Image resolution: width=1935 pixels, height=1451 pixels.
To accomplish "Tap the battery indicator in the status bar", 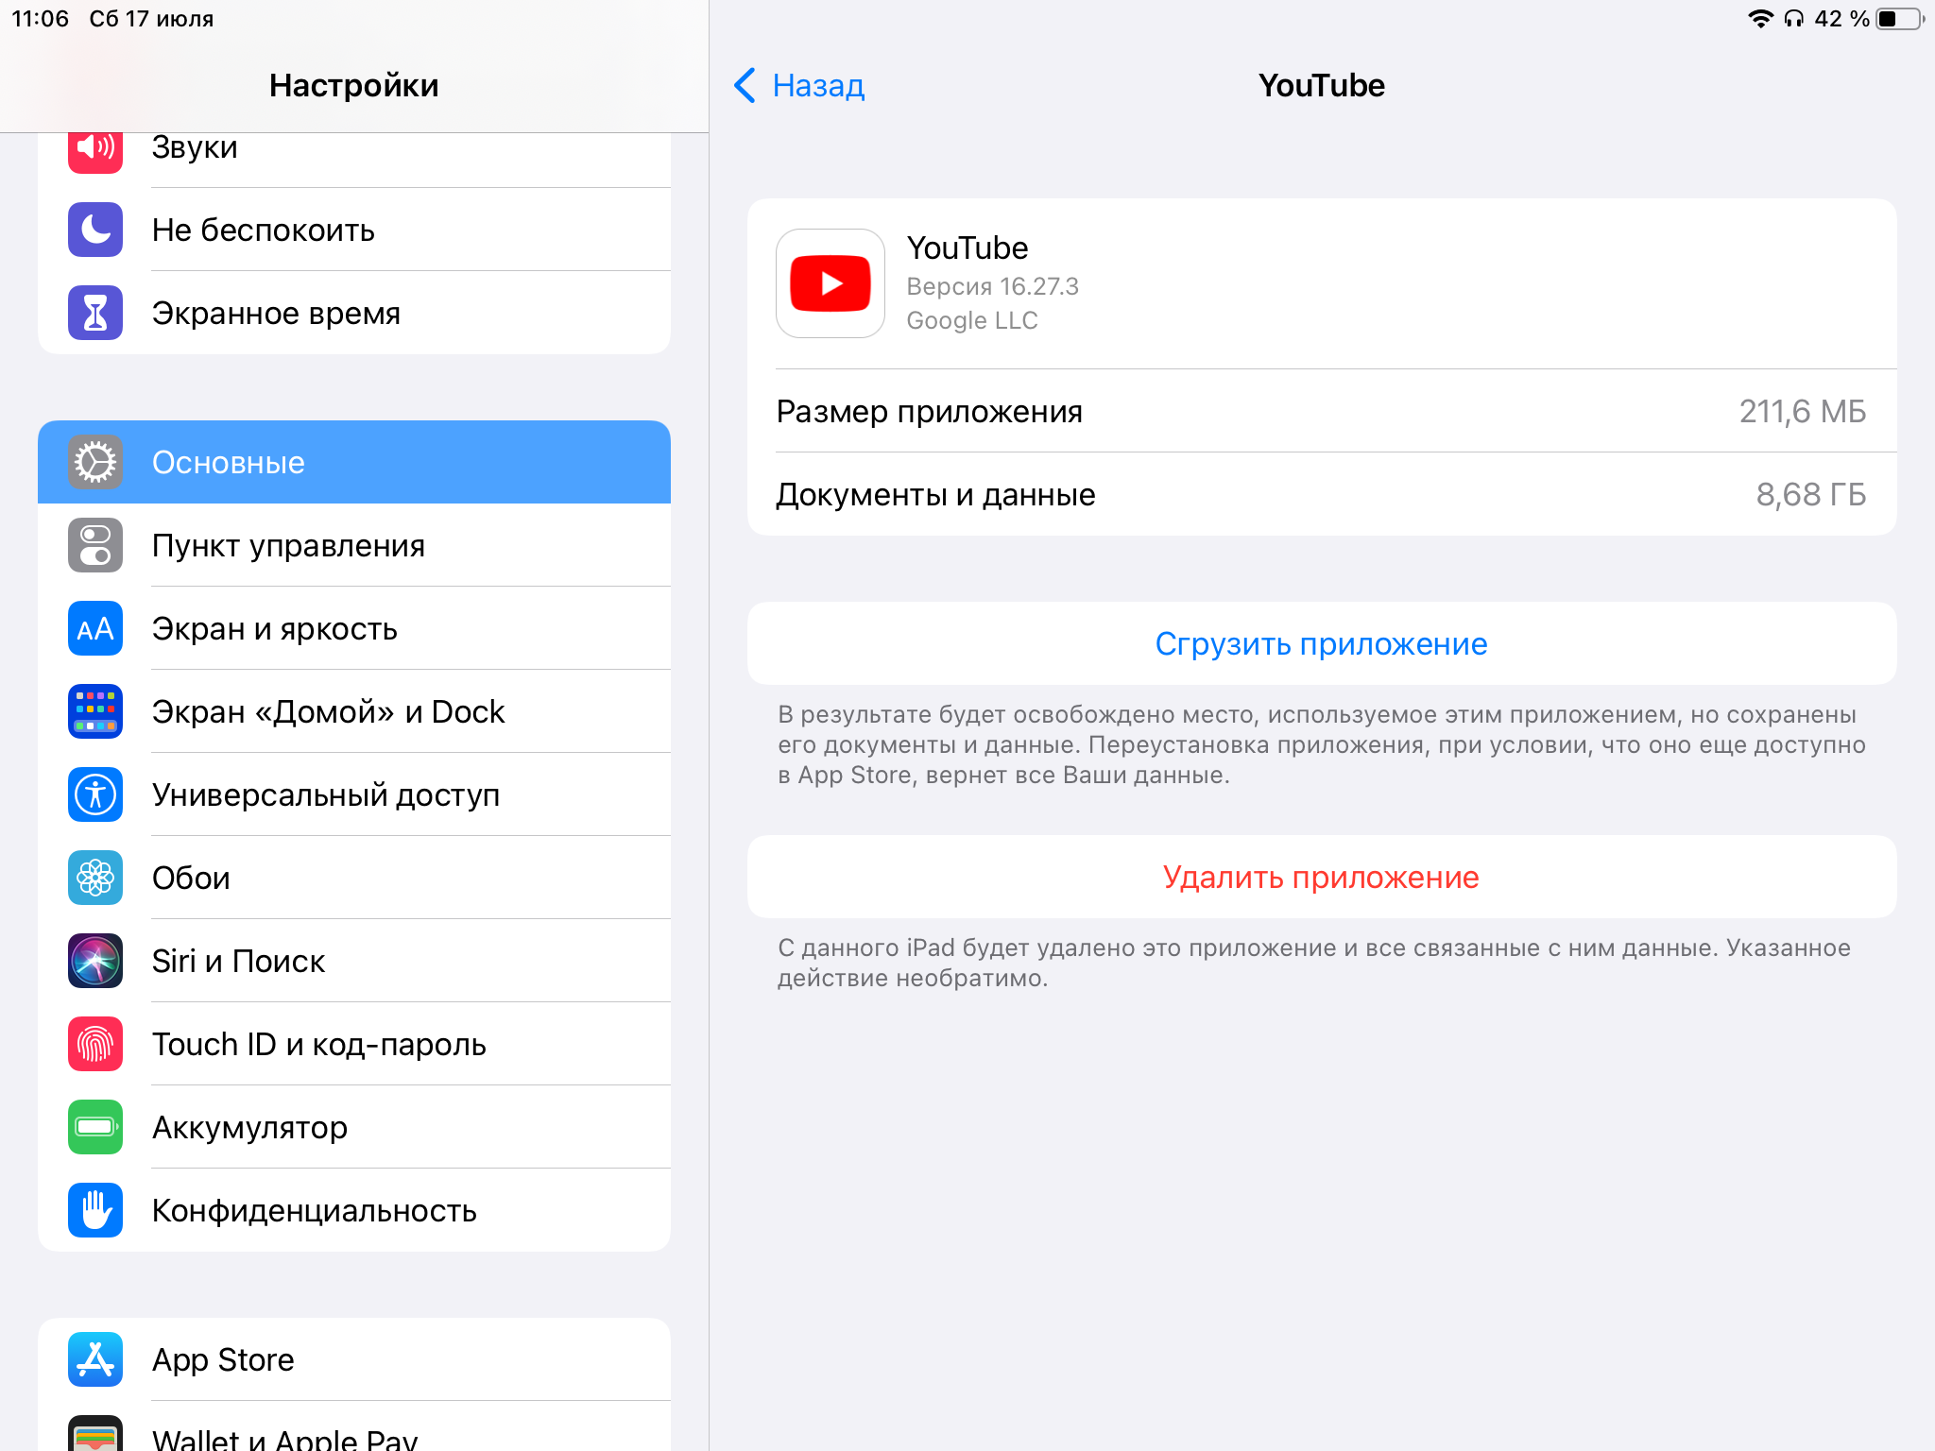I will click(x=1900, y=19).
